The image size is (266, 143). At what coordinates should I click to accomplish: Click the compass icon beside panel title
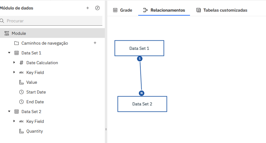point(97,8)
